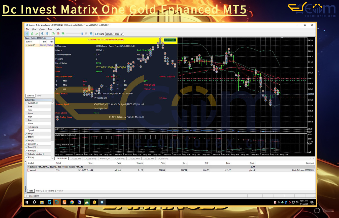Open the Charts menu
339x218 pixels.
(x=42, y=29)
